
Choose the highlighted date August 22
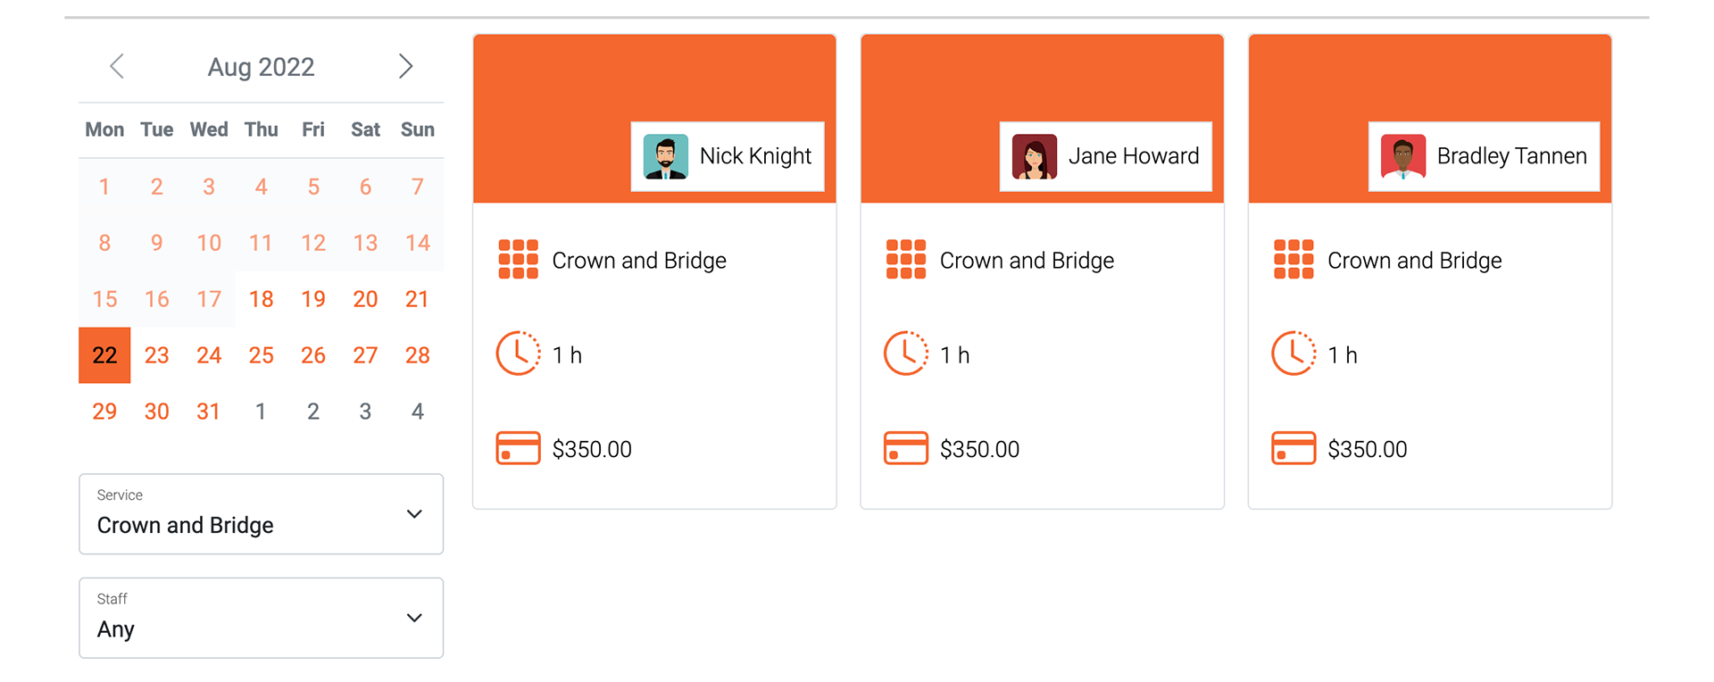click(104, 355)
